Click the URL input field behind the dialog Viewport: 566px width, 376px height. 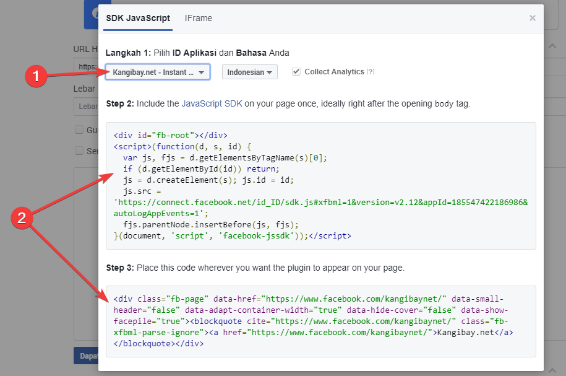[85, 66]
